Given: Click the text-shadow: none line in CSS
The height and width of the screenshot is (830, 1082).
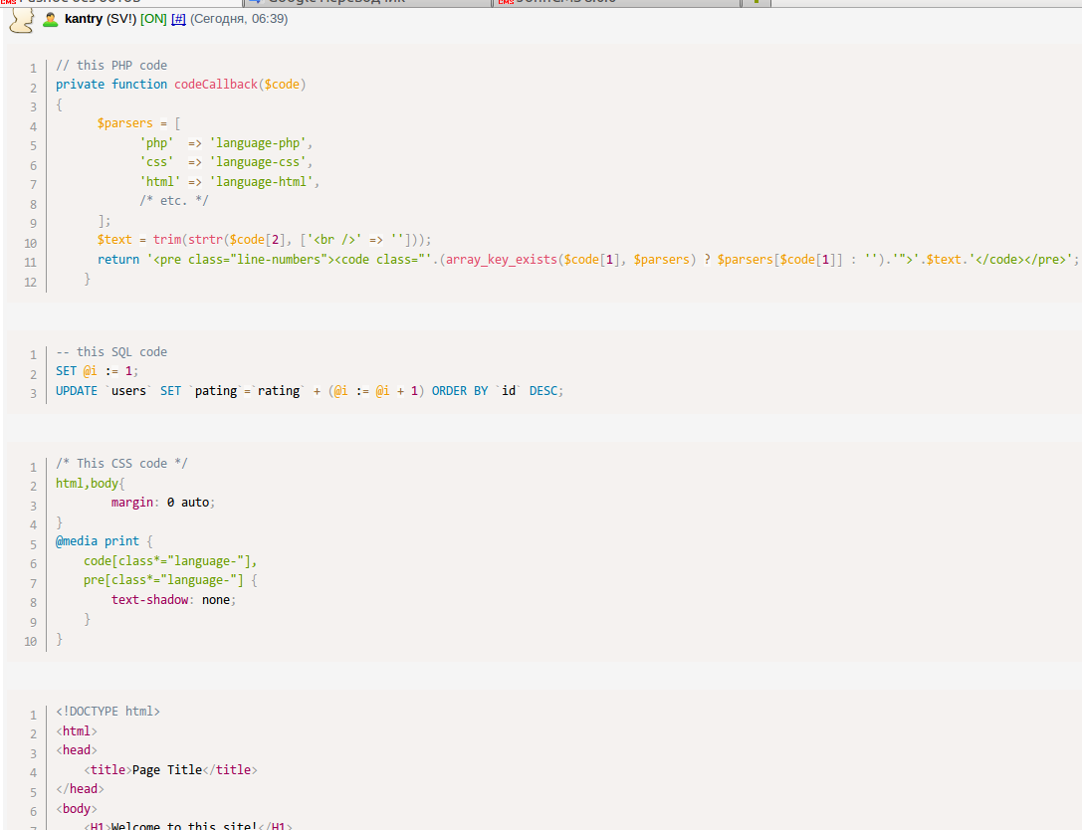Looking at the screenshot, I should [173, 600].
